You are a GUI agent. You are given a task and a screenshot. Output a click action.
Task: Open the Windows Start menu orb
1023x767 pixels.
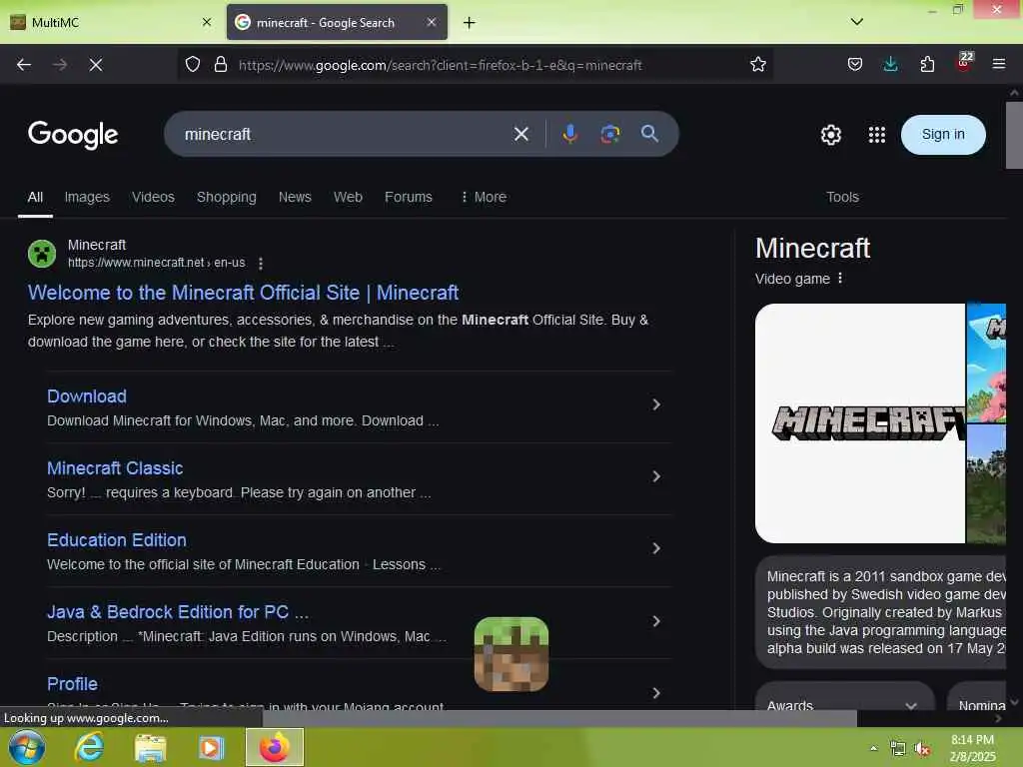[26, 747]
